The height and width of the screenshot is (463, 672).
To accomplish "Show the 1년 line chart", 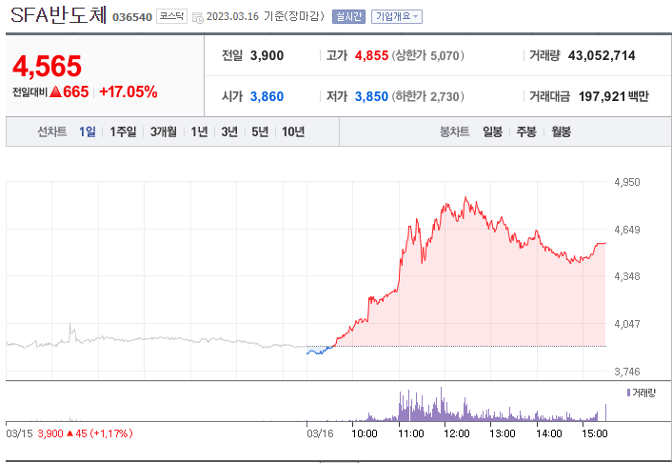I will [199, 131].
